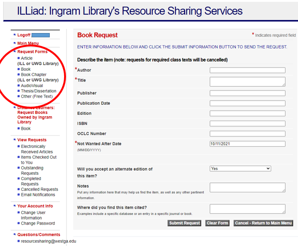This screenshot has height=246, width=298.
Task: Open Change Password page
Action: click(x=38, y=223)
